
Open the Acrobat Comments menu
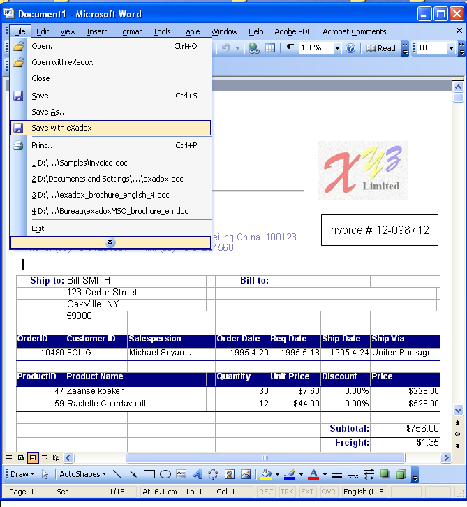(x=354, y=31)
